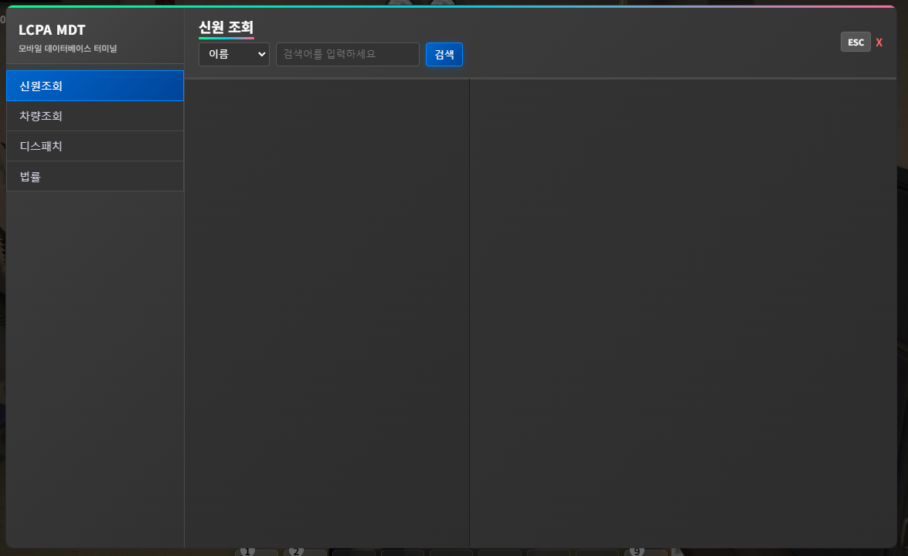Click the 신원 조회 page header

click(226, 26)
